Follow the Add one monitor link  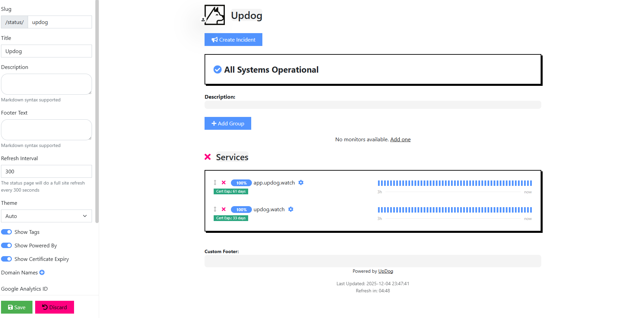[x=400, y=139]
